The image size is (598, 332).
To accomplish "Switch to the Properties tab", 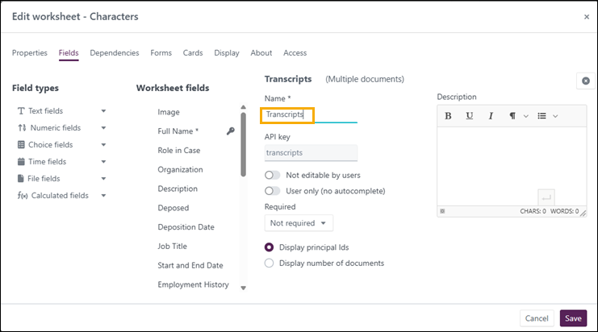I will point(30,53).
